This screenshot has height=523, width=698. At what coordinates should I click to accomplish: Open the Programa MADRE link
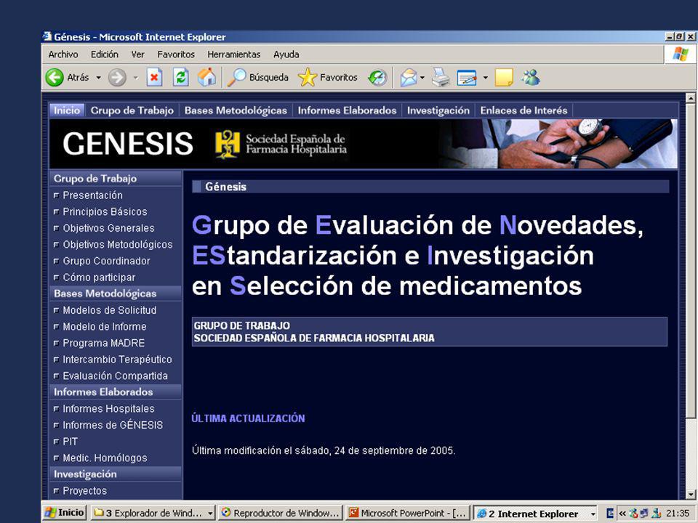click(104, 343)
